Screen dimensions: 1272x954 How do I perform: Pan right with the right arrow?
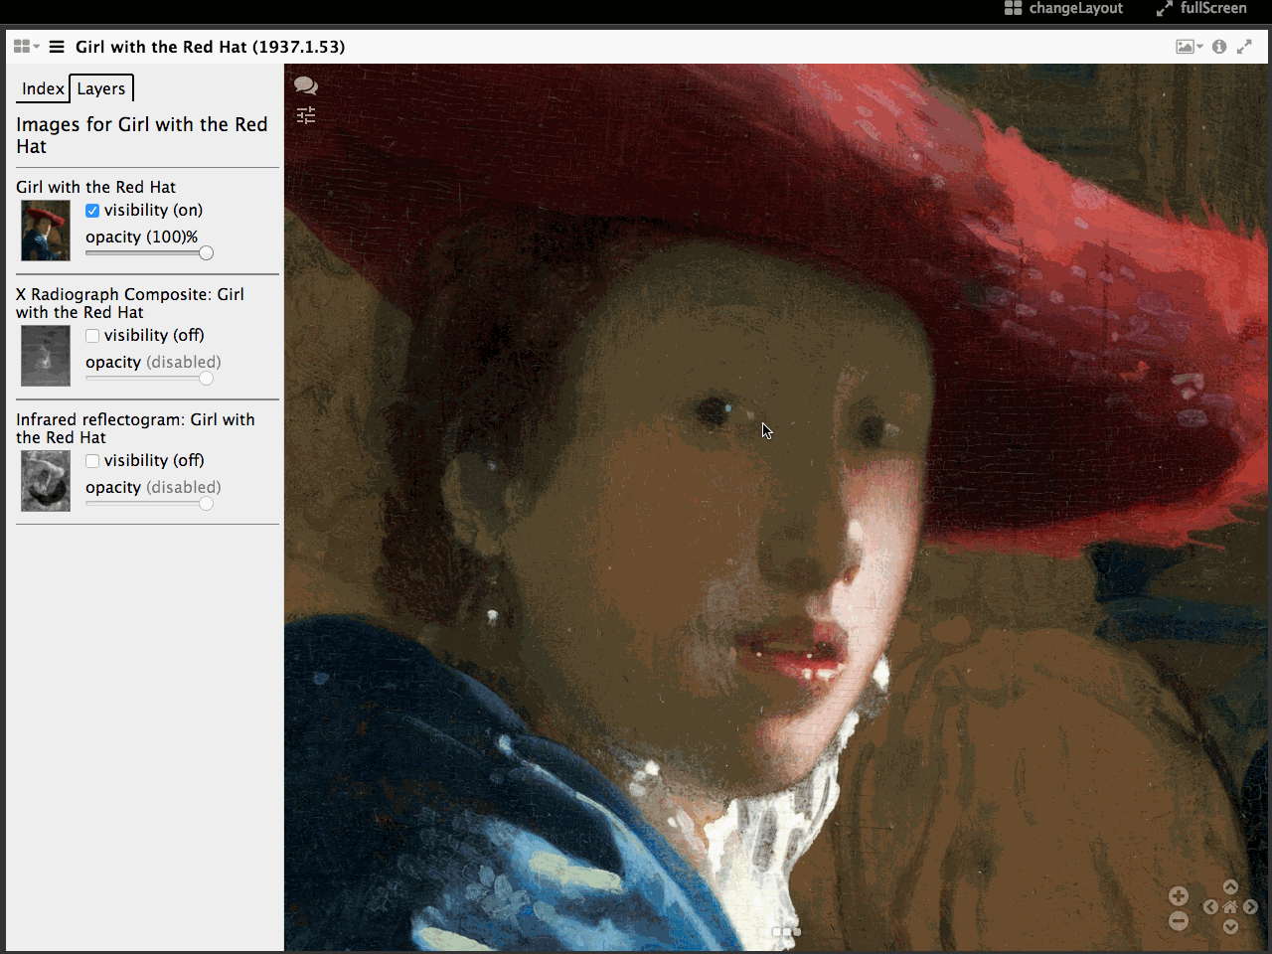(x=1251, y=907)
